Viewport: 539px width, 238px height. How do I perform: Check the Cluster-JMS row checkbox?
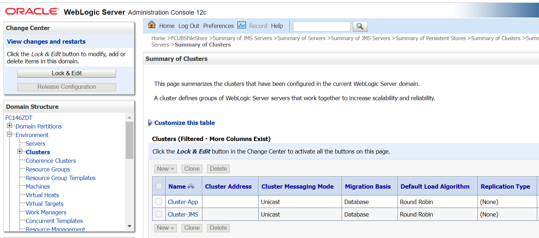[x=159, y=214]
